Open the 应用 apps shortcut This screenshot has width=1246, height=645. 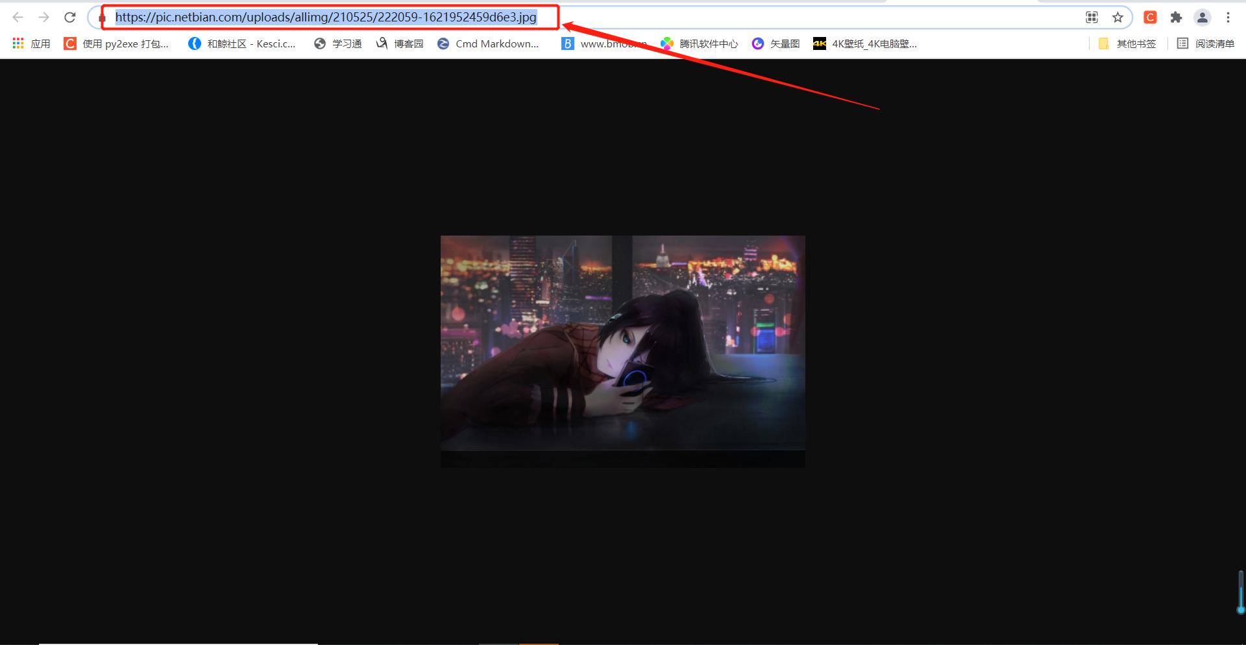pyautogui.click(x=31, y=43)
